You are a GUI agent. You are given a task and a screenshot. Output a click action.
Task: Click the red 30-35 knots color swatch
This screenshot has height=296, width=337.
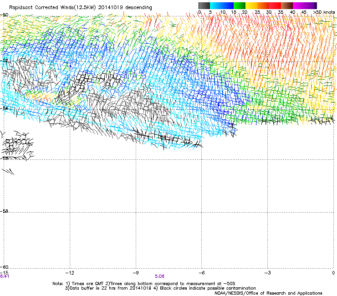pyautogui.click(x=275, y=5)
